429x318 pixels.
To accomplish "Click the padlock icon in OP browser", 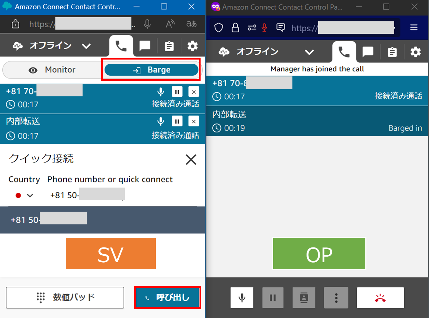I will [x=235, y=28].
